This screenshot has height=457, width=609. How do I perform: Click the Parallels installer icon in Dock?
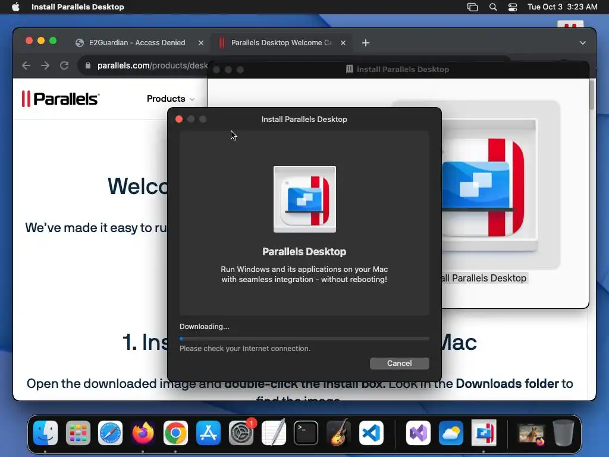tap(484, 433)
